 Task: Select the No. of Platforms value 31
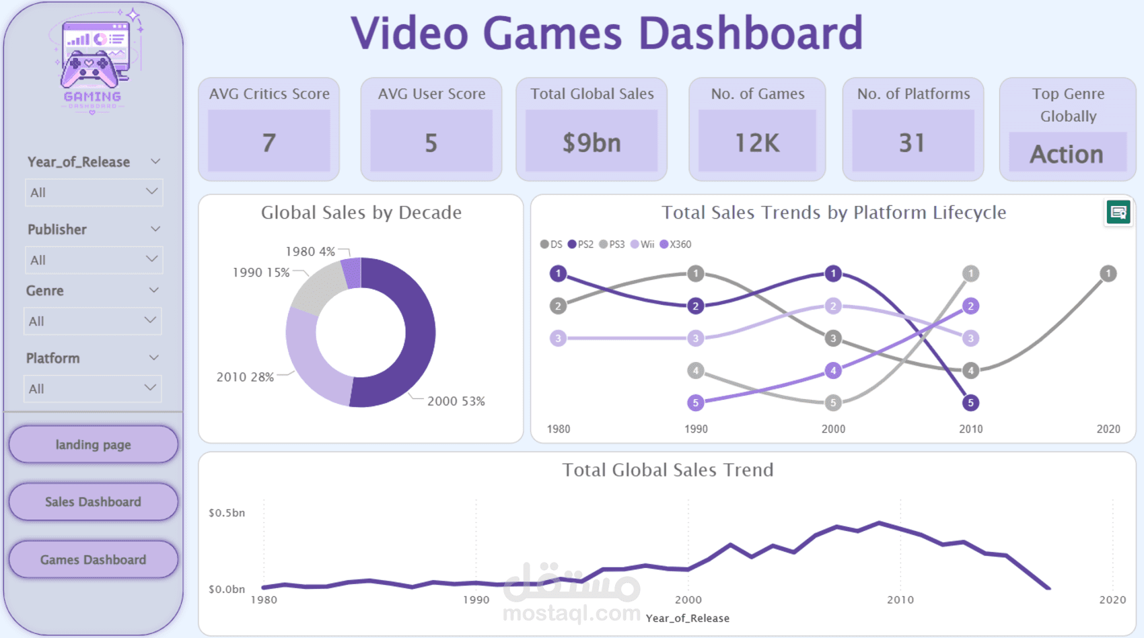913,143
